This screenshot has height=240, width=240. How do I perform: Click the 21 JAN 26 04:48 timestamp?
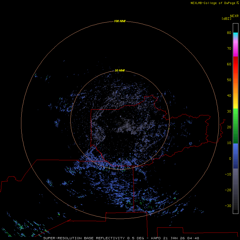(x=181, y=238)
